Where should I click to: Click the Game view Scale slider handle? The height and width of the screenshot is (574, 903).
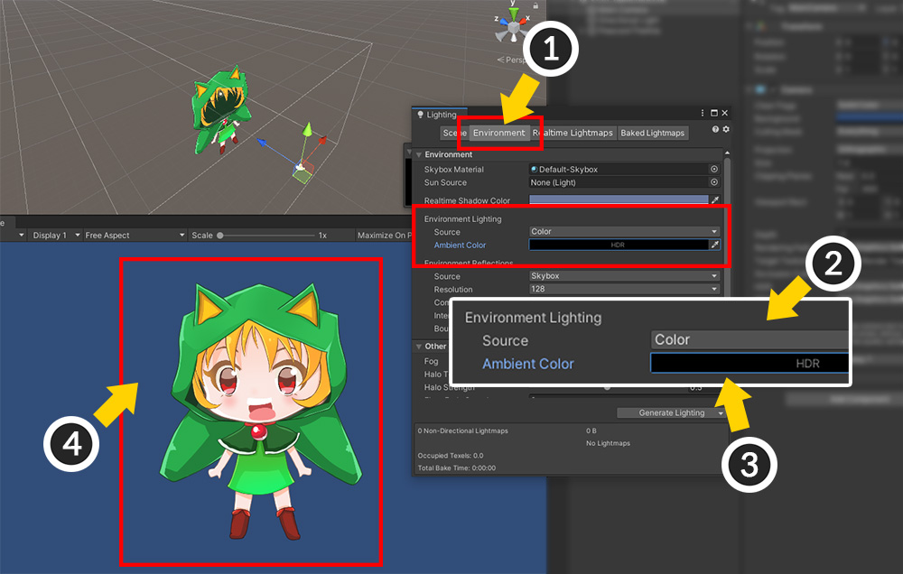(x=220, y=236)
